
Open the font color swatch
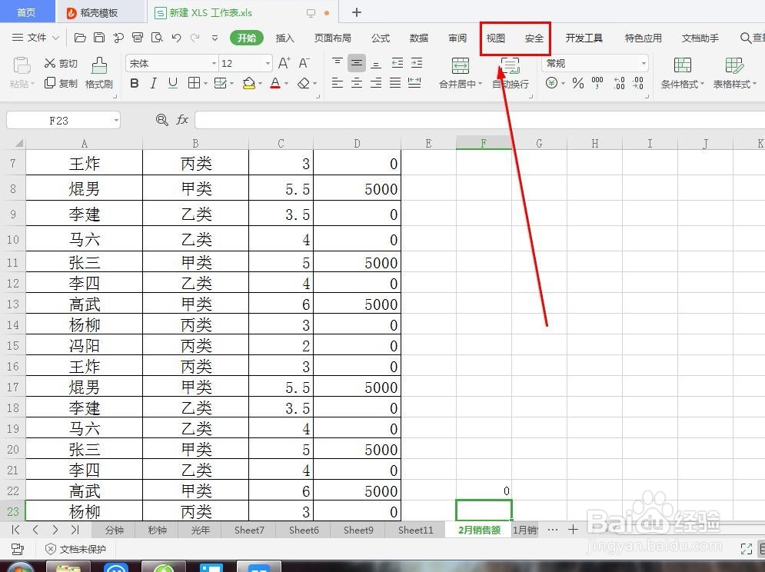[274, 83]
